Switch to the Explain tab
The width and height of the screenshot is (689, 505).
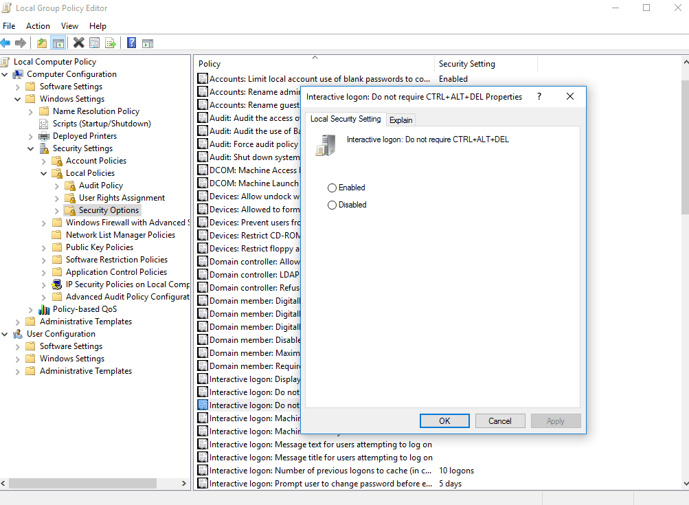(400, 119)
